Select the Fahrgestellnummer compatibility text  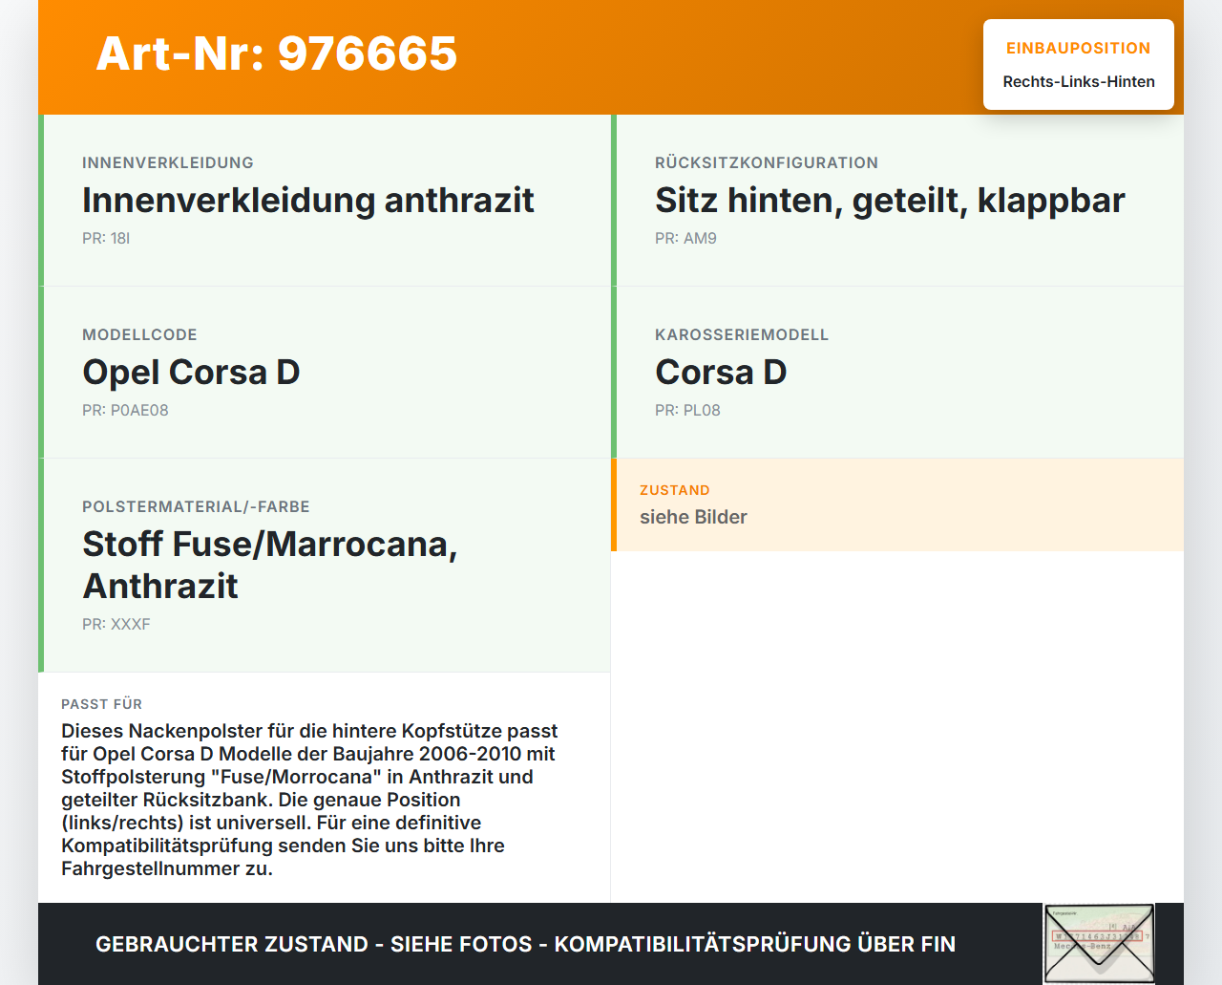pos(309,800)
